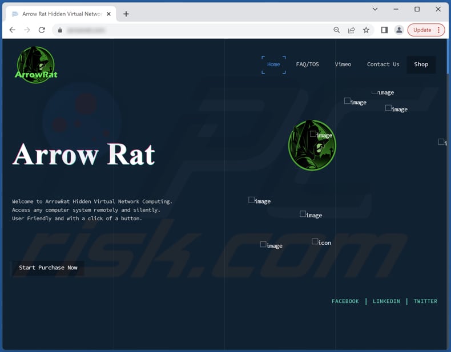
Task: Click the share page icon
Action: tap(351, 30)
